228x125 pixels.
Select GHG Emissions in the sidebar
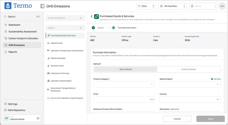[22, 45]
